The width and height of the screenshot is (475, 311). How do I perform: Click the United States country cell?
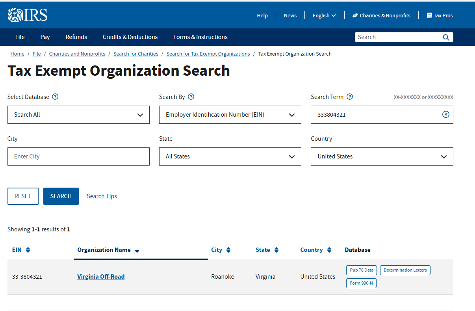coord(318,277)
